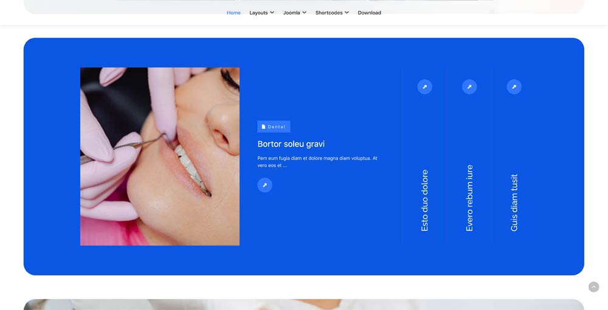Image resolution: width=608 pixels, height=310 pixels.
Task: Open the Guis diam tusit vertical title
Action: pyautogui.click(x=514, y=202)
